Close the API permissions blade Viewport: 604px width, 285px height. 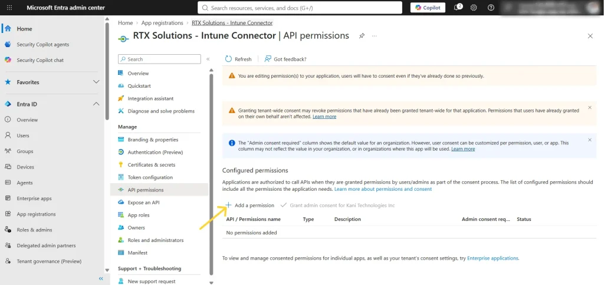pos(590,36)
